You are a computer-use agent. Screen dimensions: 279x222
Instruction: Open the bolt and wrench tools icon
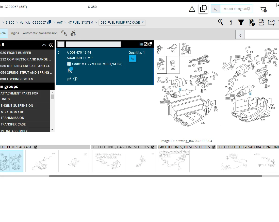tap(73, 33)
